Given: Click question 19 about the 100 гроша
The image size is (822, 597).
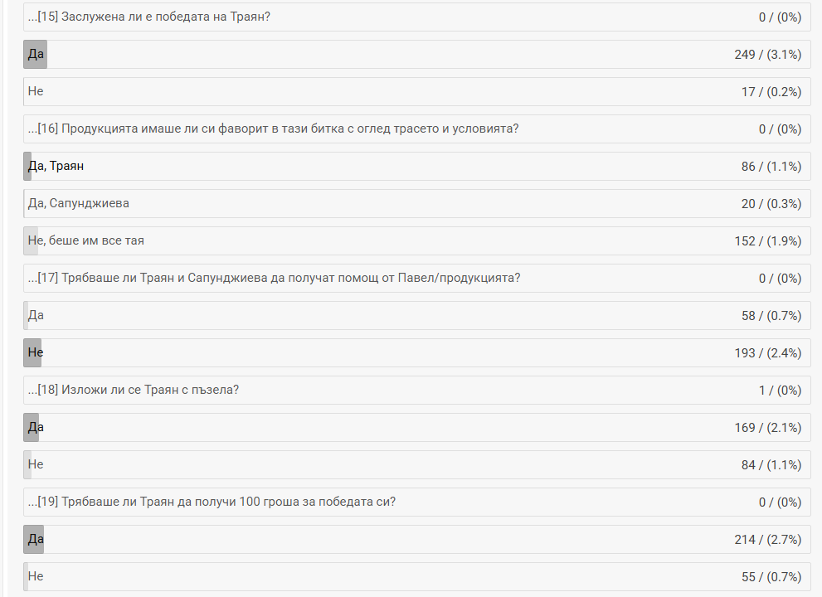Looking at the screenshot, I should [x=217, y=502].
